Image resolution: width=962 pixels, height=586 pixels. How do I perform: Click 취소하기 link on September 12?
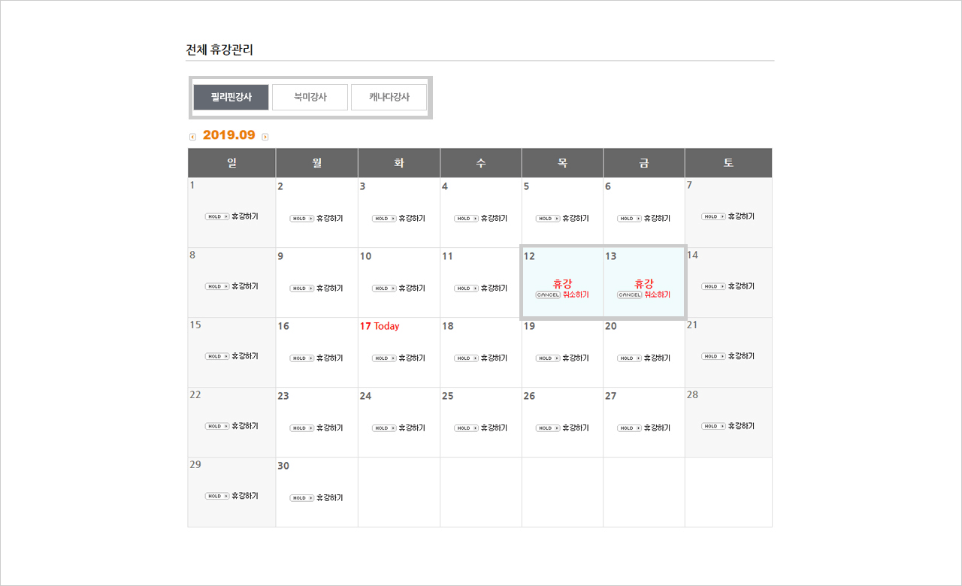(x=576, y=295)
